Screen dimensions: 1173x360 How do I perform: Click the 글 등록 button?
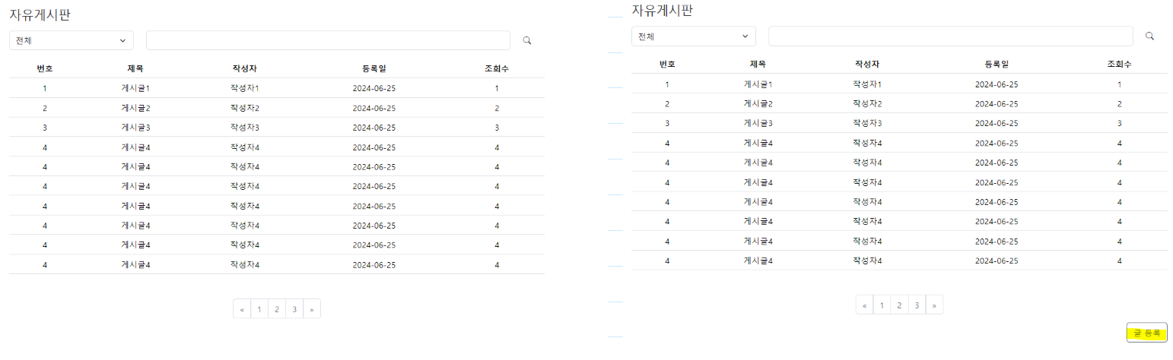point(1146,333)
